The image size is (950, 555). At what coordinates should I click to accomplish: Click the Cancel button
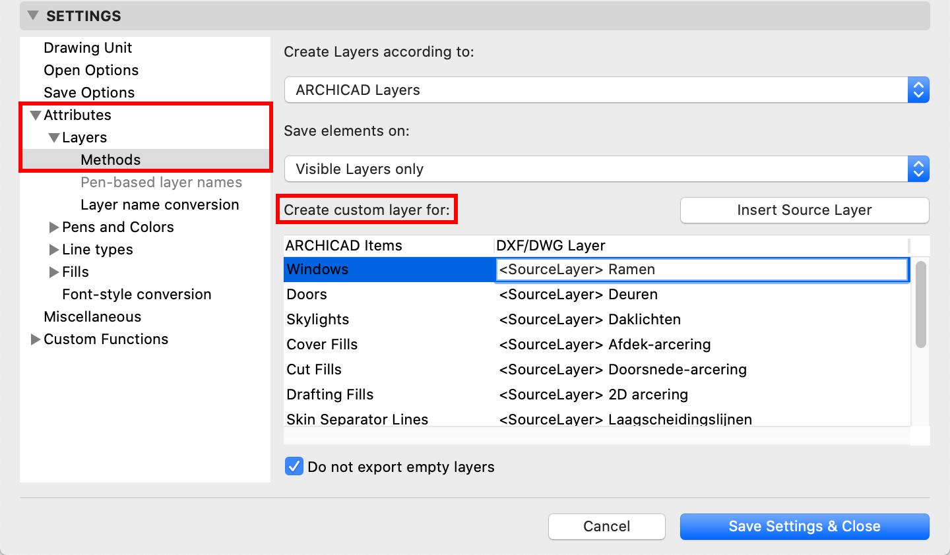point(606,526)
